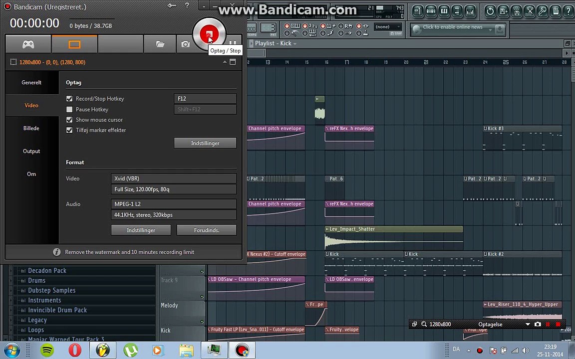
Task: Toggle the blend recording overdub button
Action: 328,26
